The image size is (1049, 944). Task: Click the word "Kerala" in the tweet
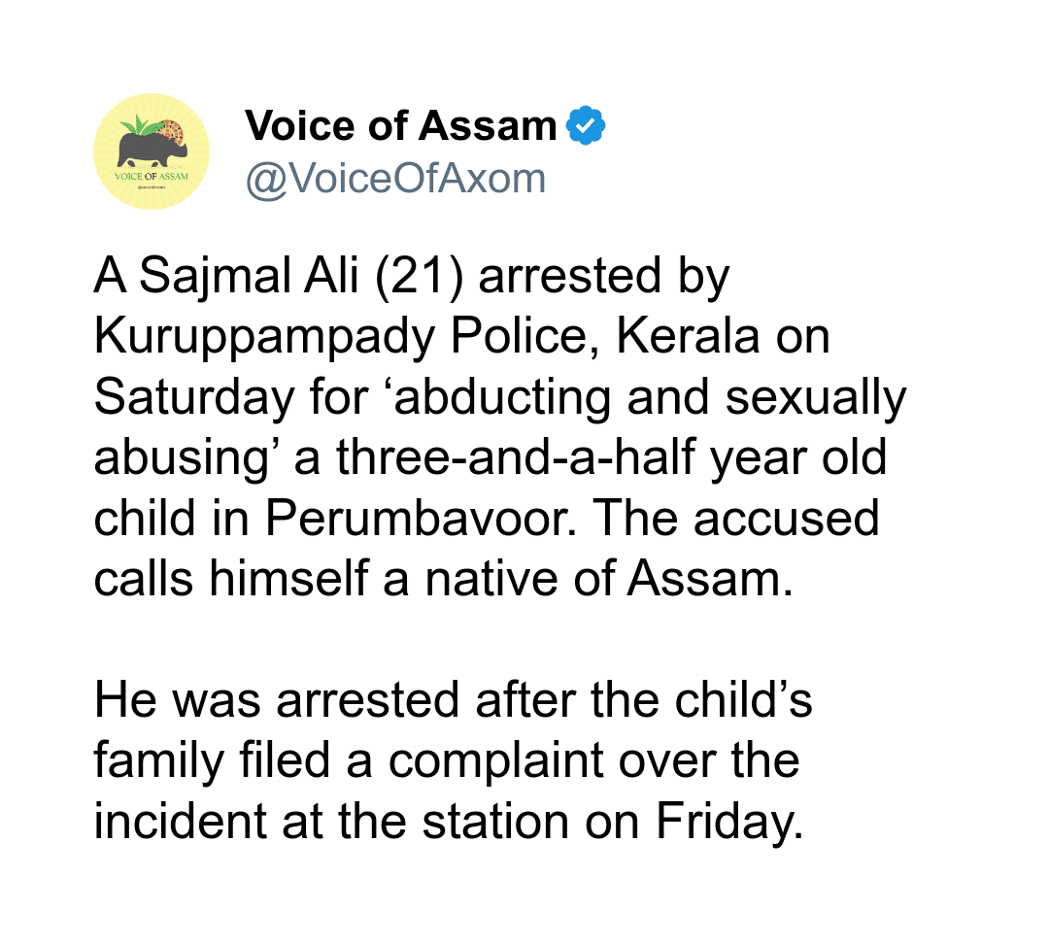tap(686, 337)
